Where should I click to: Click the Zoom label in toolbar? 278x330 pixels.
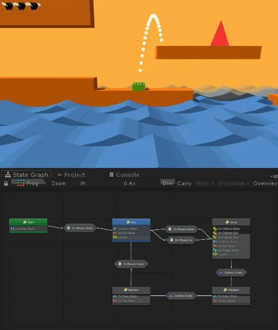[59, 184]
